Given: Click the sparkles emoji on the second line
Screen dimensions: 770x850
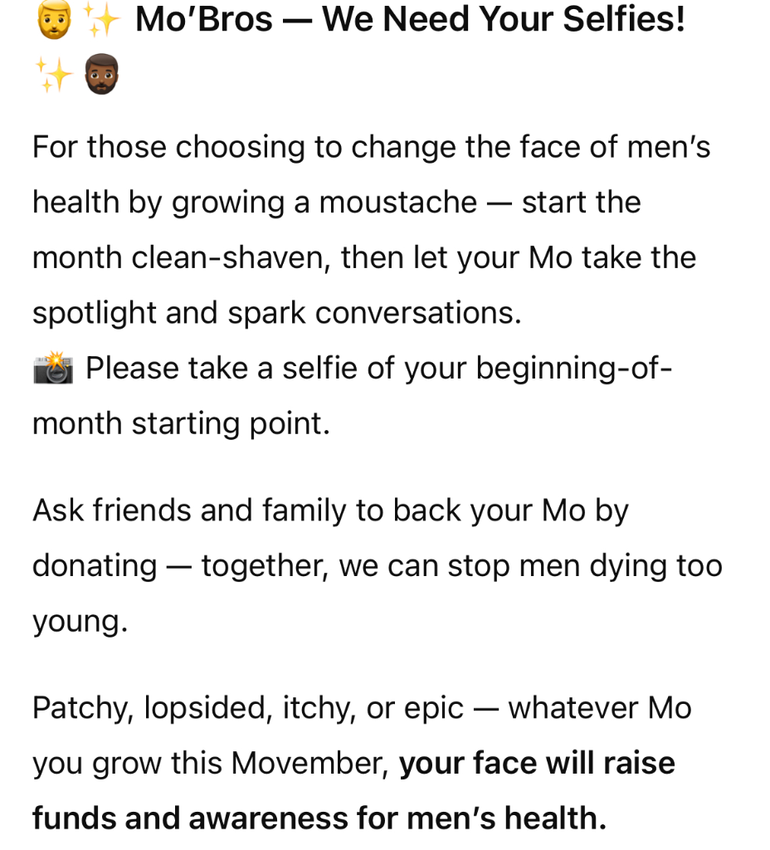Looking at the screenshot, I should coord(53,76).
